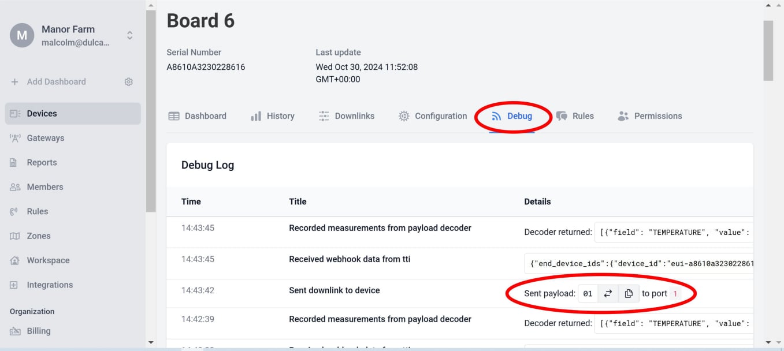
Task: Click the Workspace home icon in sidebar
Action: coord(15,260)
